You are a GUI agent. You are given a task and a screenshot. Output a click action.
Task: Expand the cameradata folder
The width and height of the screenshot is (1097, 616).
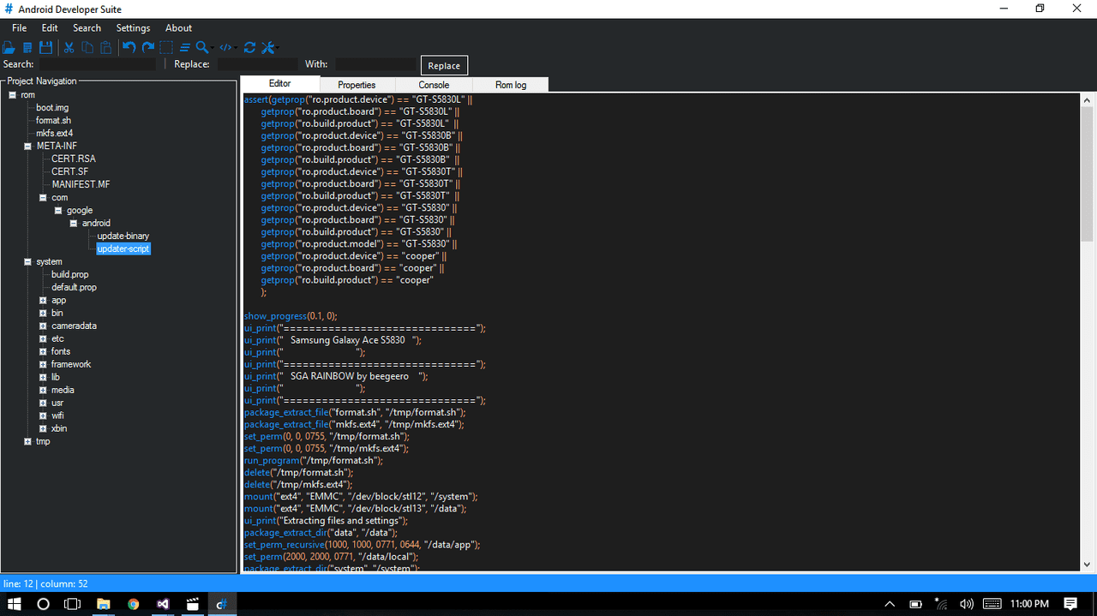pyautogui.click(x=43, y=326)
